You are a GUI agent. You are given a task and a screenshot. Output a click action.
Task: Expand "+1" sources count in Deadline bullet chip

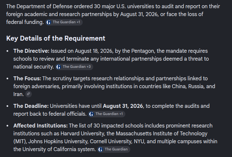[x=121, y=114]
